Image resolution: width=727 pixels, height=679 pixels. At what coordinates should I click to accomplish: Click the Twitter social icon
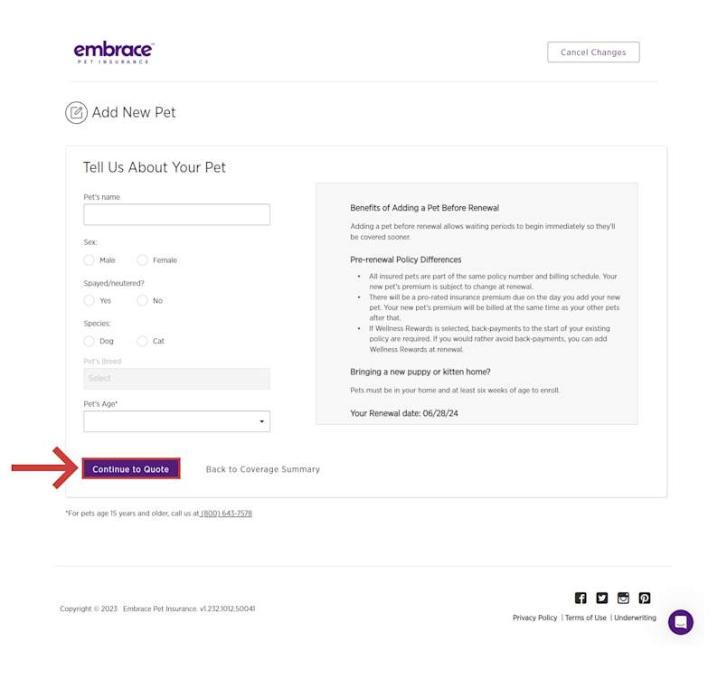tap(601, 598)
